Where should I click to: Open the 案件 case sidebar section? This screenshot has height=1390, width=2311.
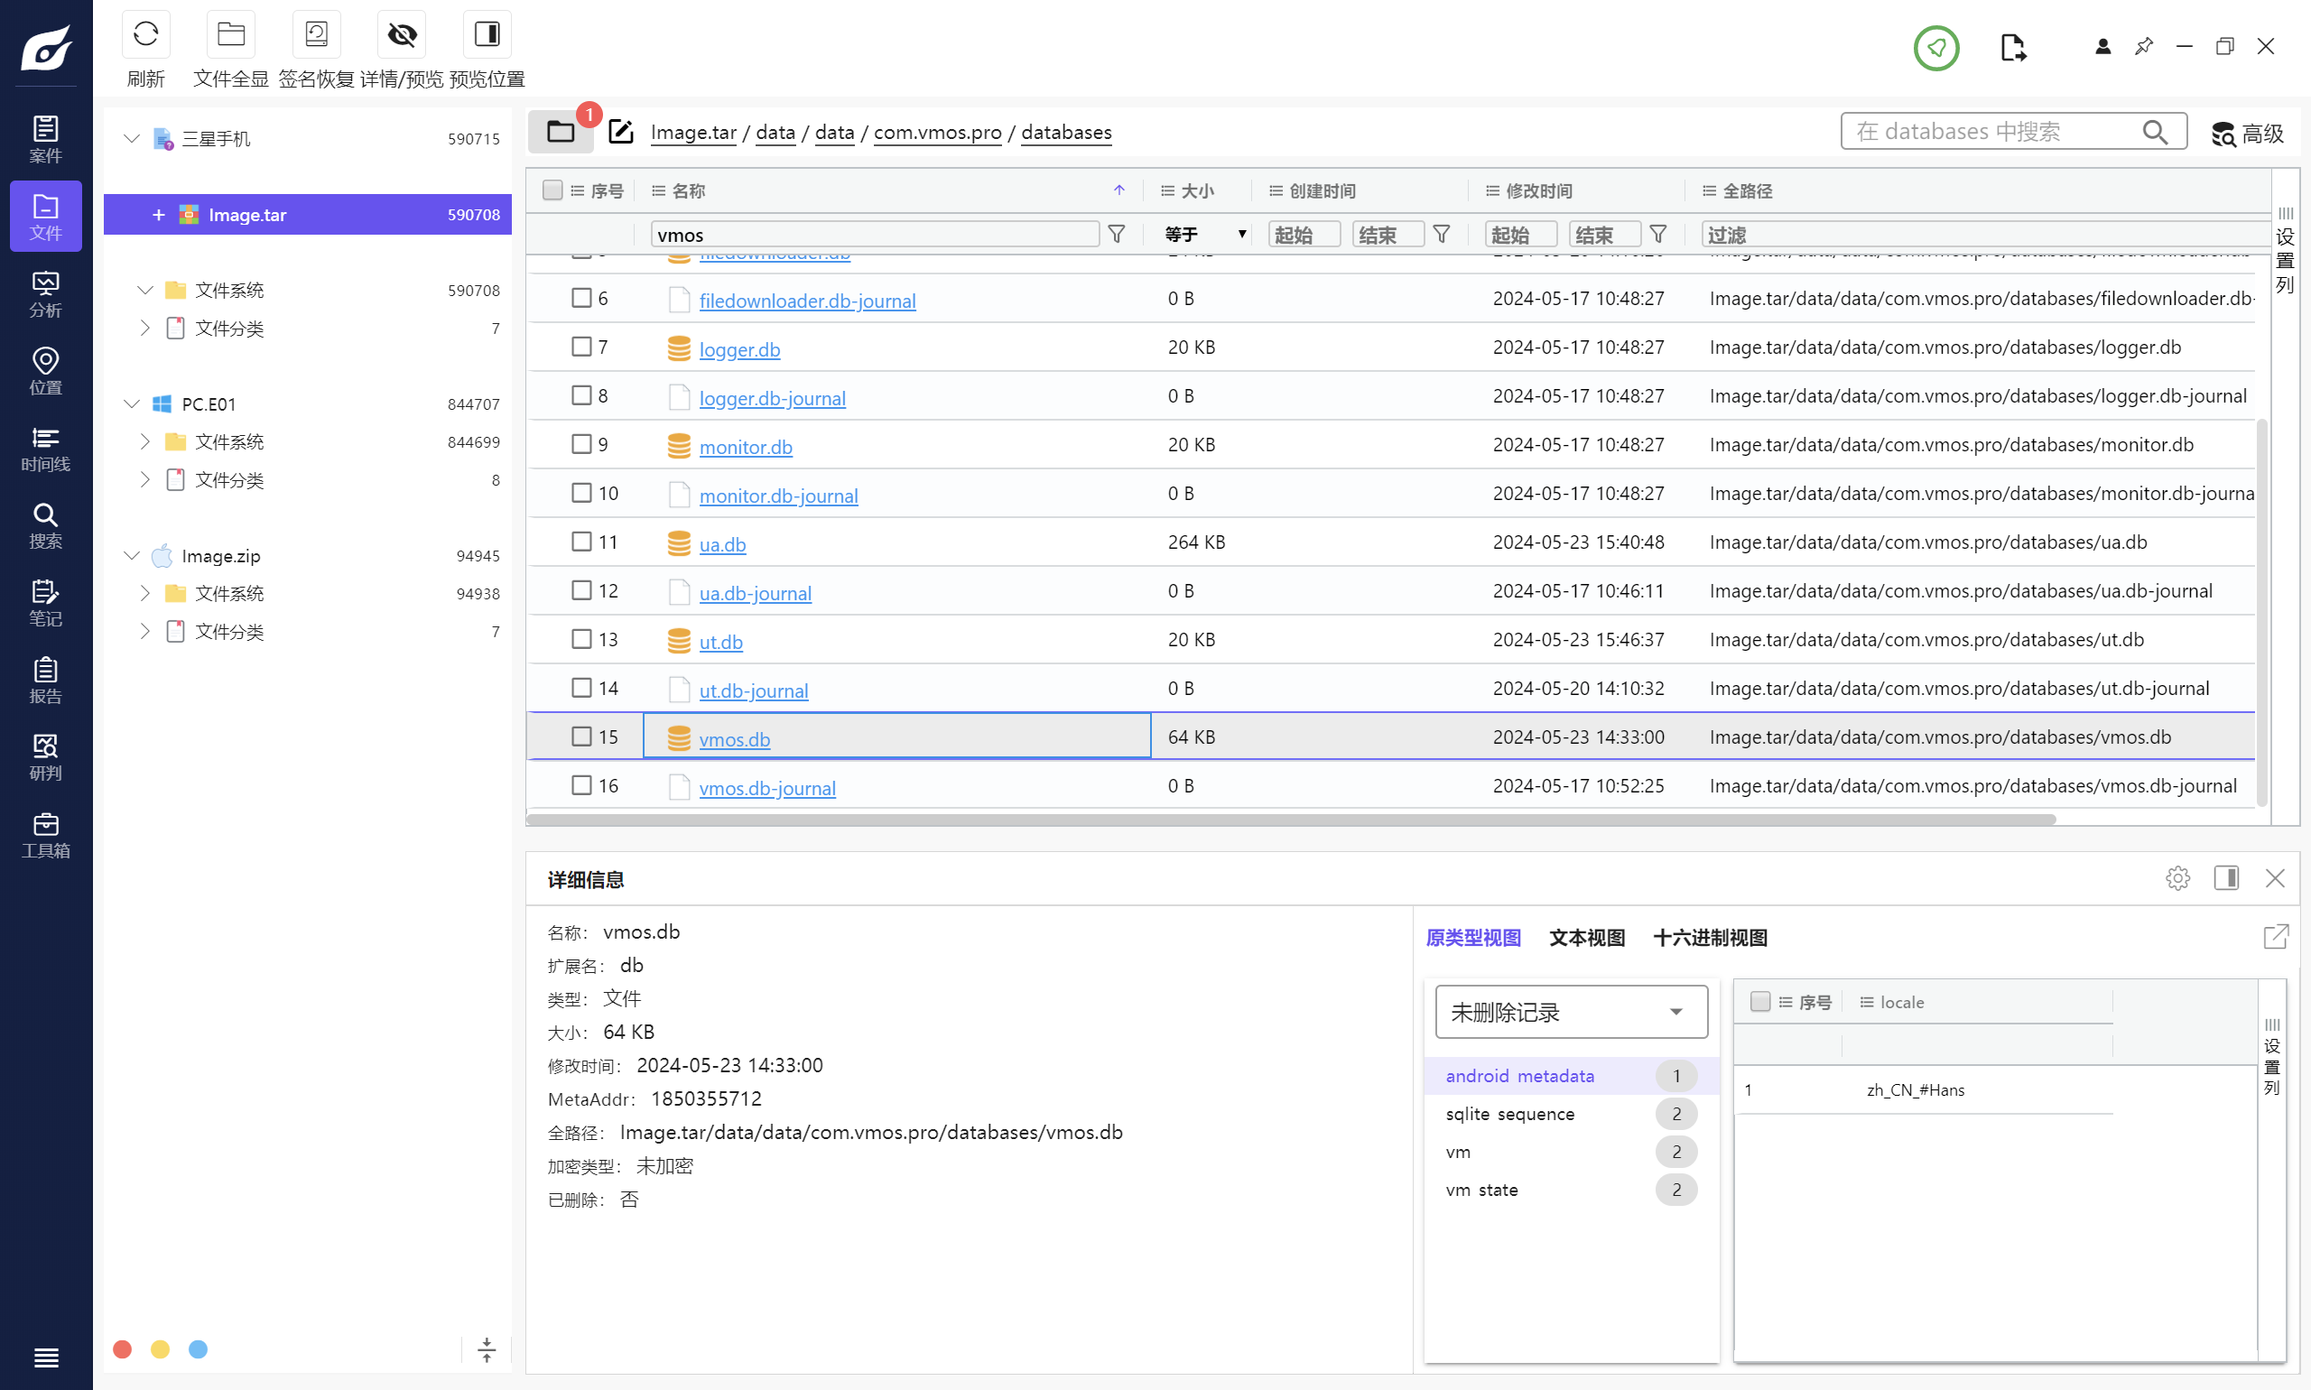[x=46, y=139]
